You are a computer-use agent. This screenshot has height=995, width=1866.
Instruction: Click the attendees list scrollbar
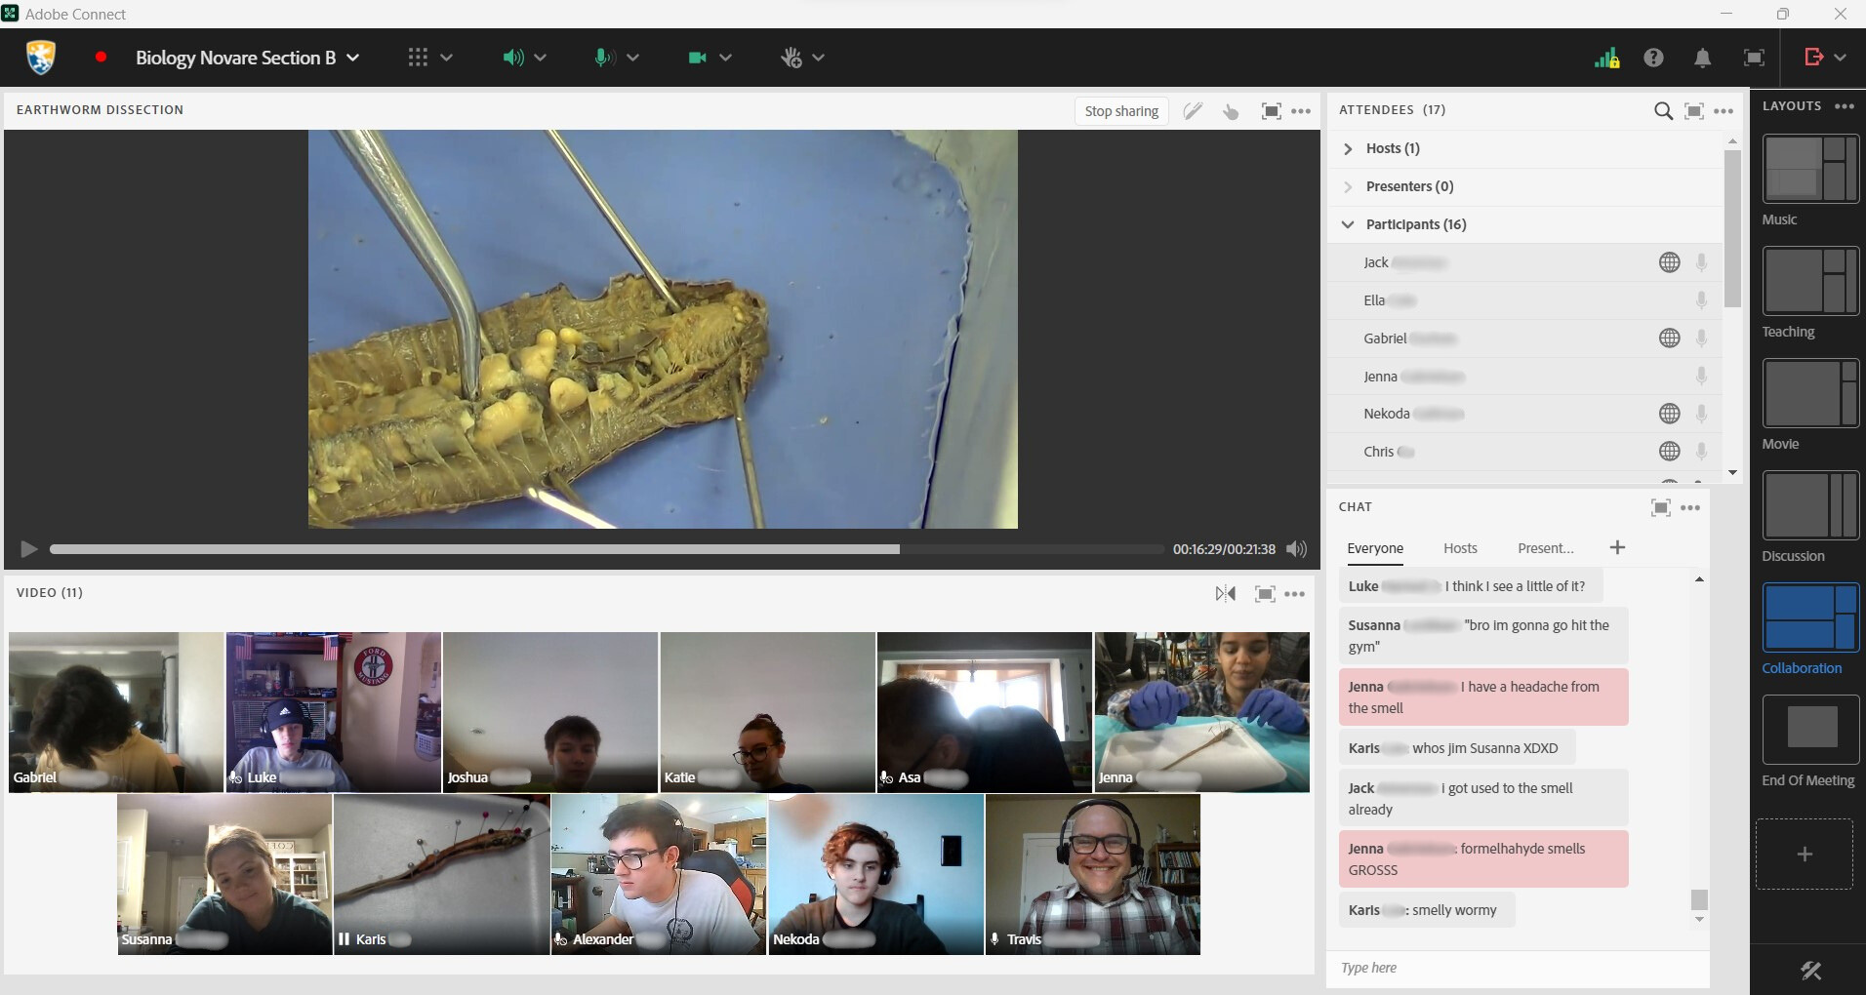[1732, 228]
